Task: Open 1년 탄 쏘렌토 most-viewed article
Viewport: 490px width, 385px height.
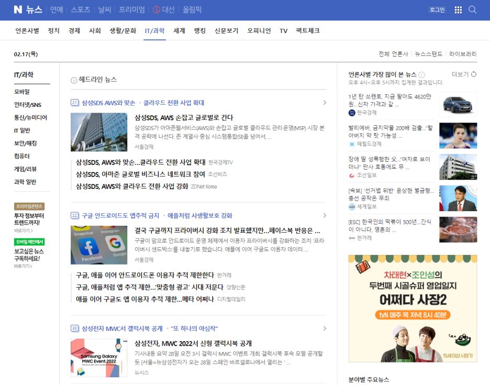Action: (x=390, y=101)
